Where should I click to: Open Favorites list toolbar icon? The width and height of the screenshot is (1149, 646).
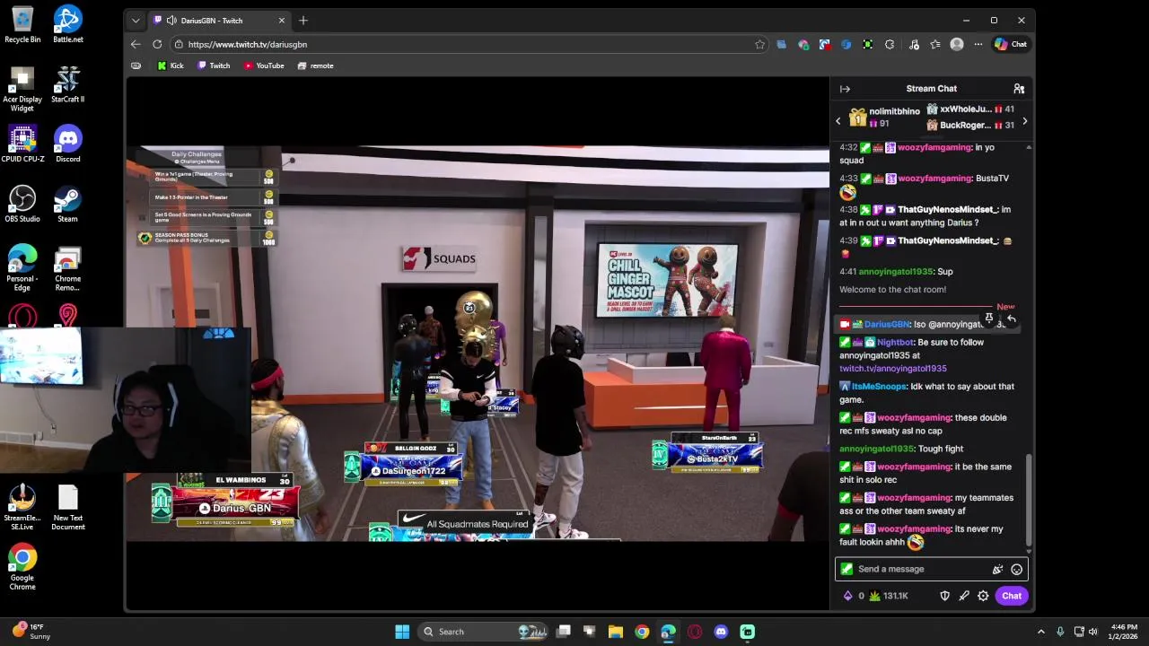click(x=934, y=44)
